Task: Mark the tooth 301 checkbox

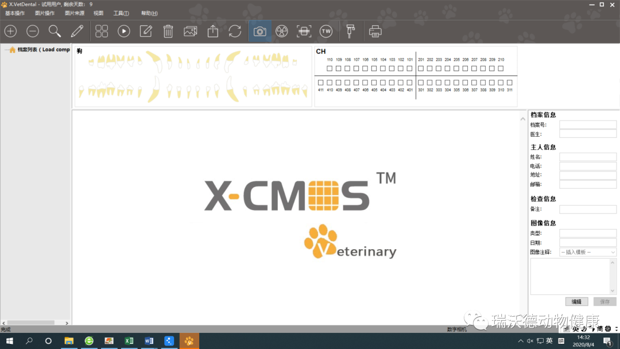Action: coord(421,83)
